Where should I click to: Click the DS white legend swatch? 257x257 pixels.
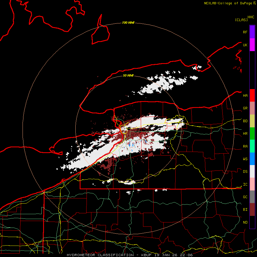tap(252, 171)
